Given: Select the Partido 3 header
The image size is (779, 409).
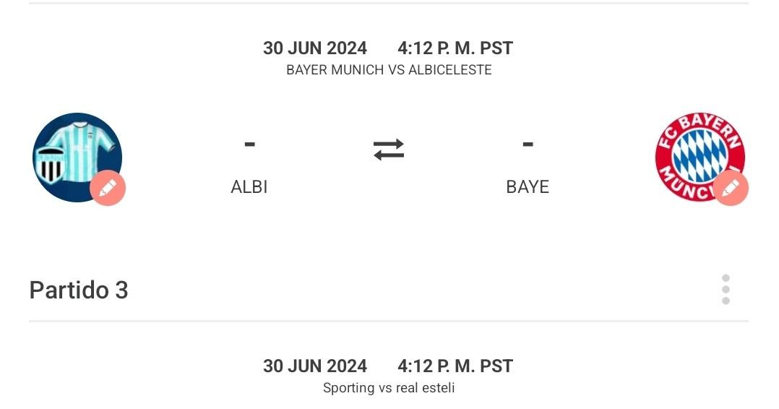Looking at the screenshot, I should (x=79, y=290).
